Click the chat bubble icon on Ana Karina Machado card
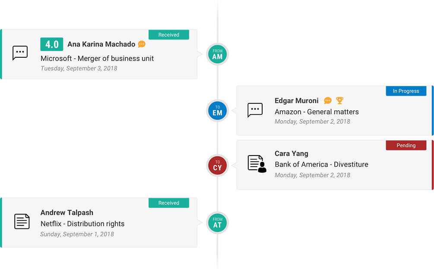This screenshot has height=271, width=434. (20, 53)
